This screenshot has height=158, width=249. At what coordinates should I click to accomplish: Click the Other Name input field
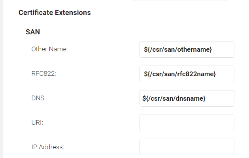(x=187, y=49)
